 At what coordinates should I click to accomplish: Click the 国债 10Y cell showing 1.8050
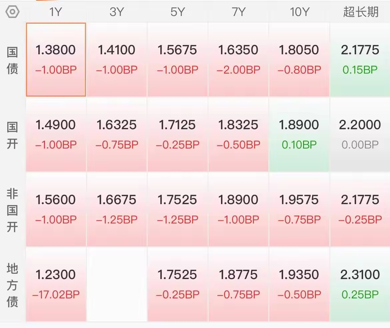299,60
